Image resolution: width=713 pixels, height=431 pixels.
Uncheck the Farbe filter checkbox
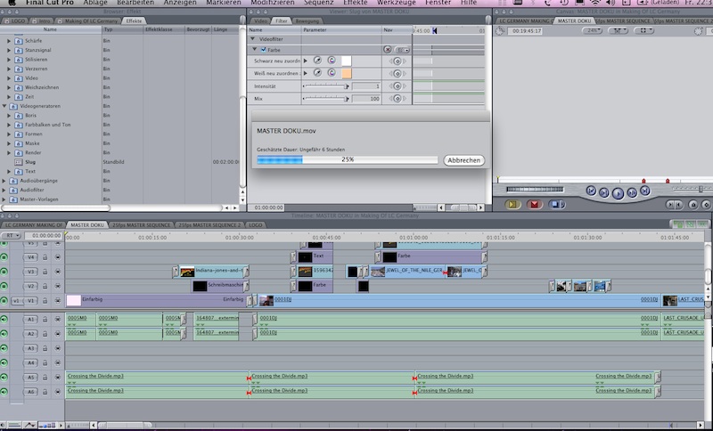point(264,50)
